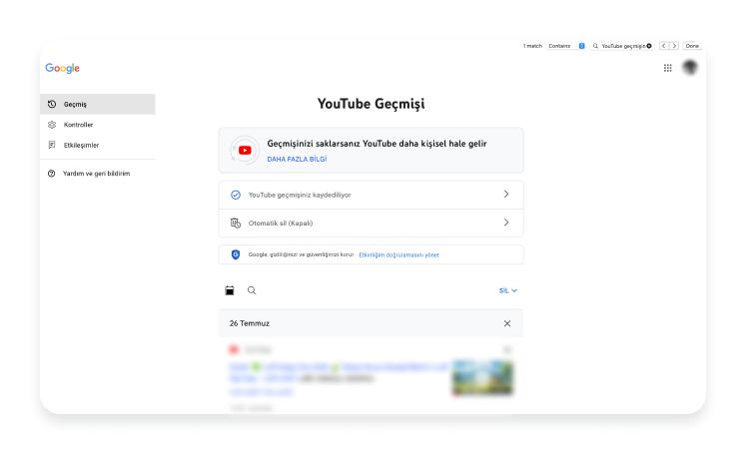Delete the 26 Temmuz activity group
Screen dimensions: 749x455
coord(507,323)
